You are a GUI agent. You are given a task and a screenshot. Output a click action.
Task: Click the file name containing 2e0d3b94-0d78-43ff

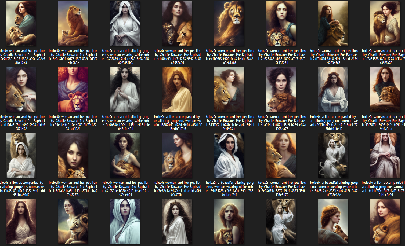point(73,57)
